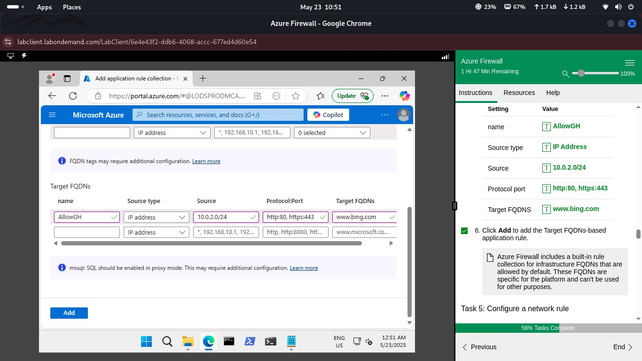Uncheck the completed step 6 checkbox
The height and width of the screenshot is (361, 642).
click(464, 230)
